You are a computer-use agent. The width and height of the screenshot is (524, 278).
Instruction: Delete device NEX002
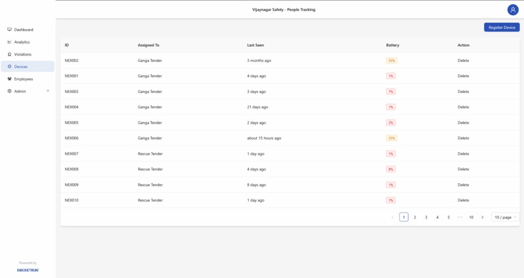[463, 60]
